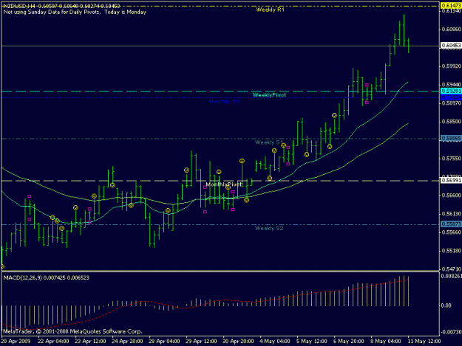Screen dimensions: 462x346
Task: Click the '22 Apr 04:00' time label
Action: pos(53,342)
